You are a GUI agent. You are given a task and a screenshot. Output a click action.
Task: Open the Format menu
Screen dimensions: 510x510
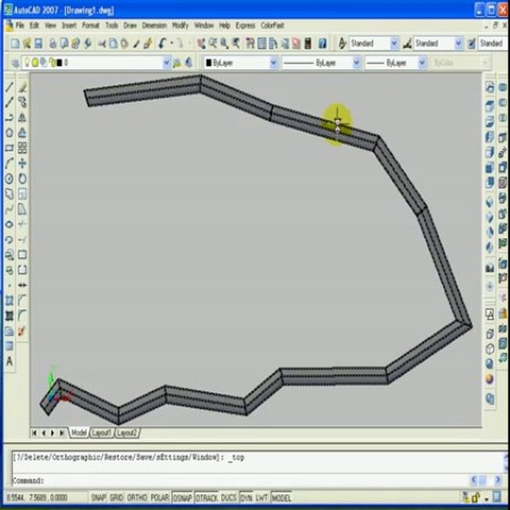91,25
